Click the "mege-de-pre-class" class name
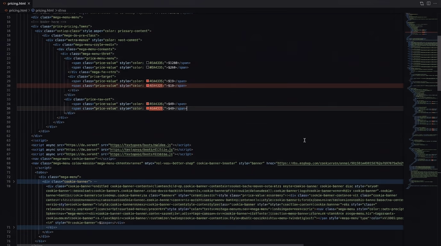 tap(80, 36)
